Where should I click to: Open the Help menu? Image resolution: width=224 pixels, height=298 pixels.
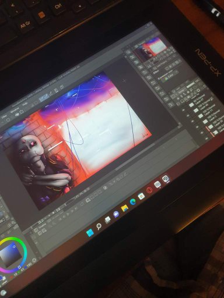[25, 104]
